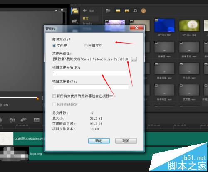Click the 00:00:06:00 timeline ruler mark
The image size is (208, 172).
(22, 125)
